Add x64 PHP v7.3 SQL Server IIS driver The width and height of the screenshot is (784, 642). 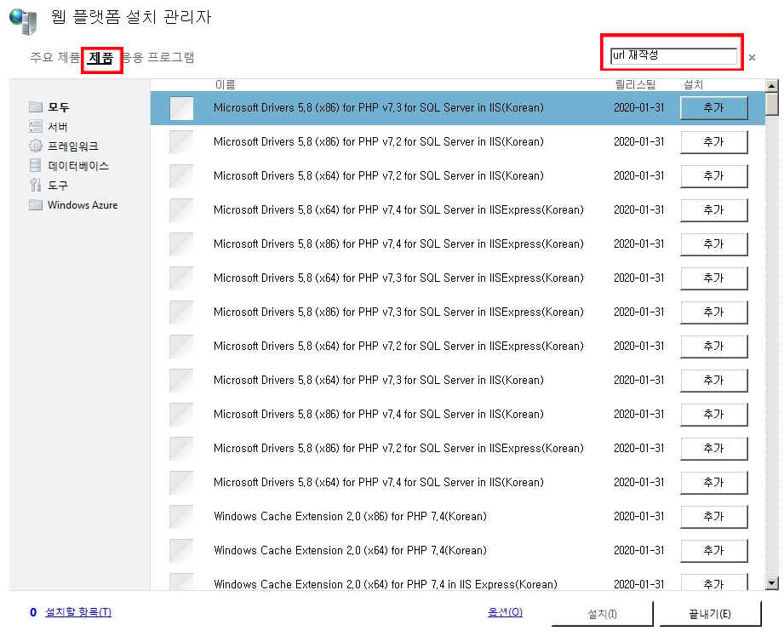[x=714, y=380]
